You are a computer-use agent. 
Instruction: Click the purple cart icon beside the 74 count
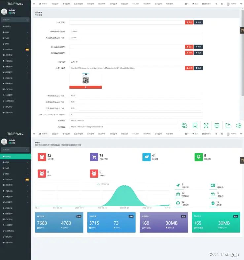tap(94, 157)
